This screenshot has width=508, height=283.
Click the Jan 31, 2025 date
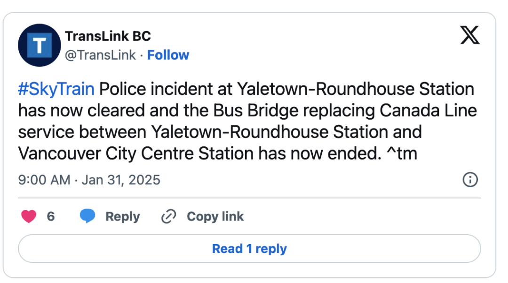click(x=121, y=180)
